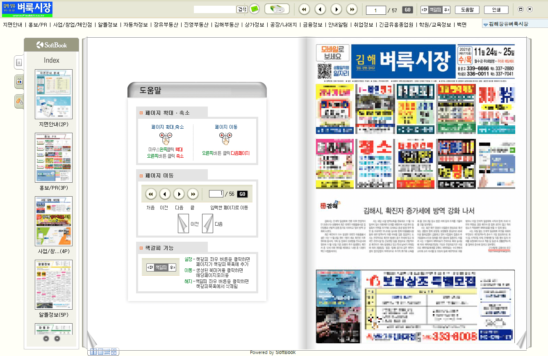Open the TV icon tab in the sidebar
The width and height of the screenshot is (548, 356).
pos(19,82)
